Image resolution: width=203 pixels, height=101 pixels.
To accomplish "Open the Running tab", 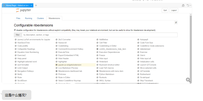I will (x=29, y=18).
